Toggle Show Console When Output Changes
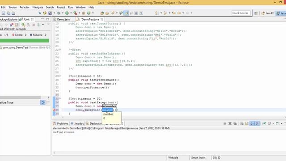This screenshot has height=161, width=286. [x=252, y=123]
